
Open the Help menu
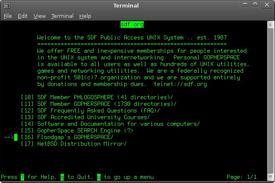click(x=85, y=16)
